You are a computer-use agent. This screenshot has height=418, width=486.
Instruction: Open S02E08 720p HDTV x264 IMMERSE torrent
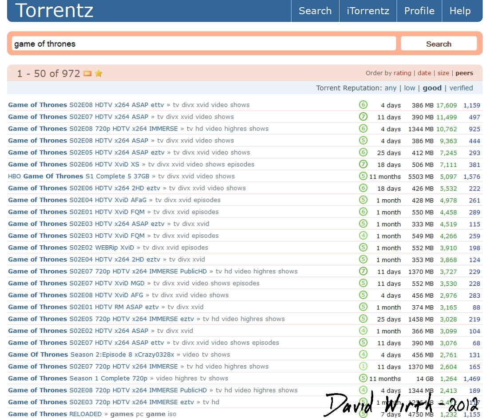click(x=93, y=129)
